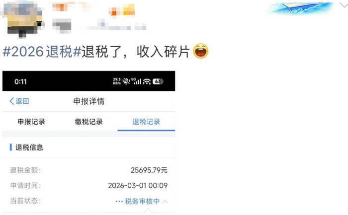348x215 pixels.
Task: Click the three-dot progress icon beside status
Action: 119,202
